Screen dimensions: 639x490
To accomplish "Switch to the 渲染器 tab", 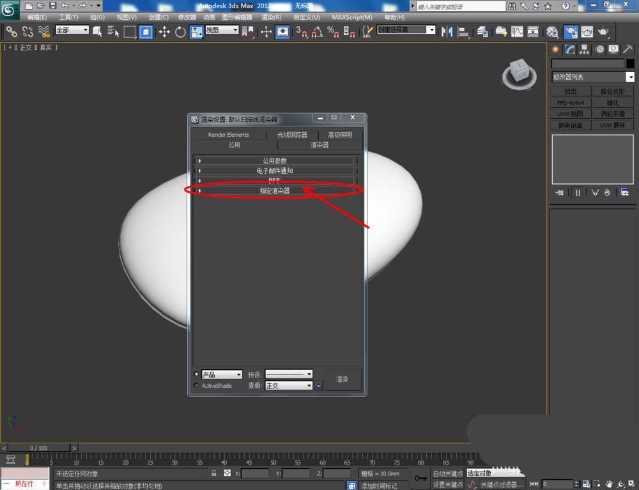I will pos(319,145).
